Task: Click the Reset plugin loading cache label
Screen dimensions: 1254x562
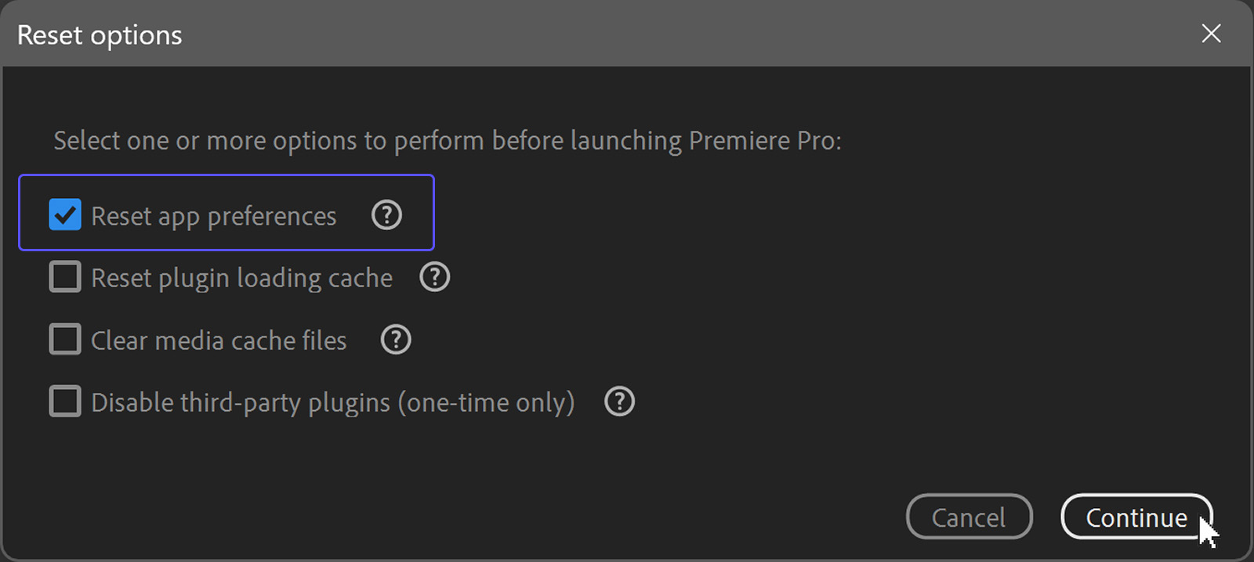Action: pos(241,276)
